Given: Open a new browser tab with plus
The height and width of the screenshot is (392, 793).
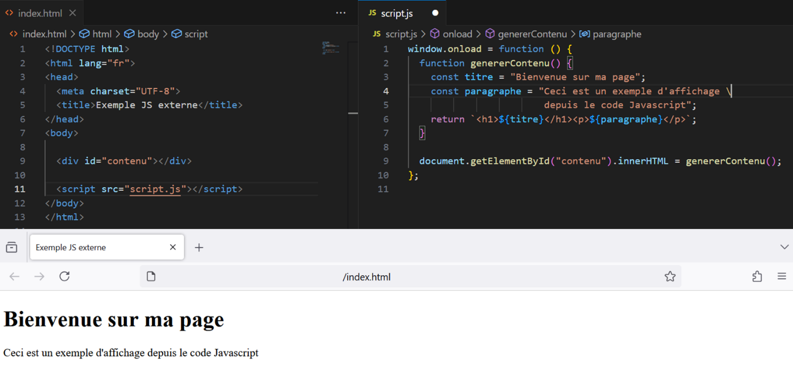Looking at the screenshot, I should coord(199,248).
